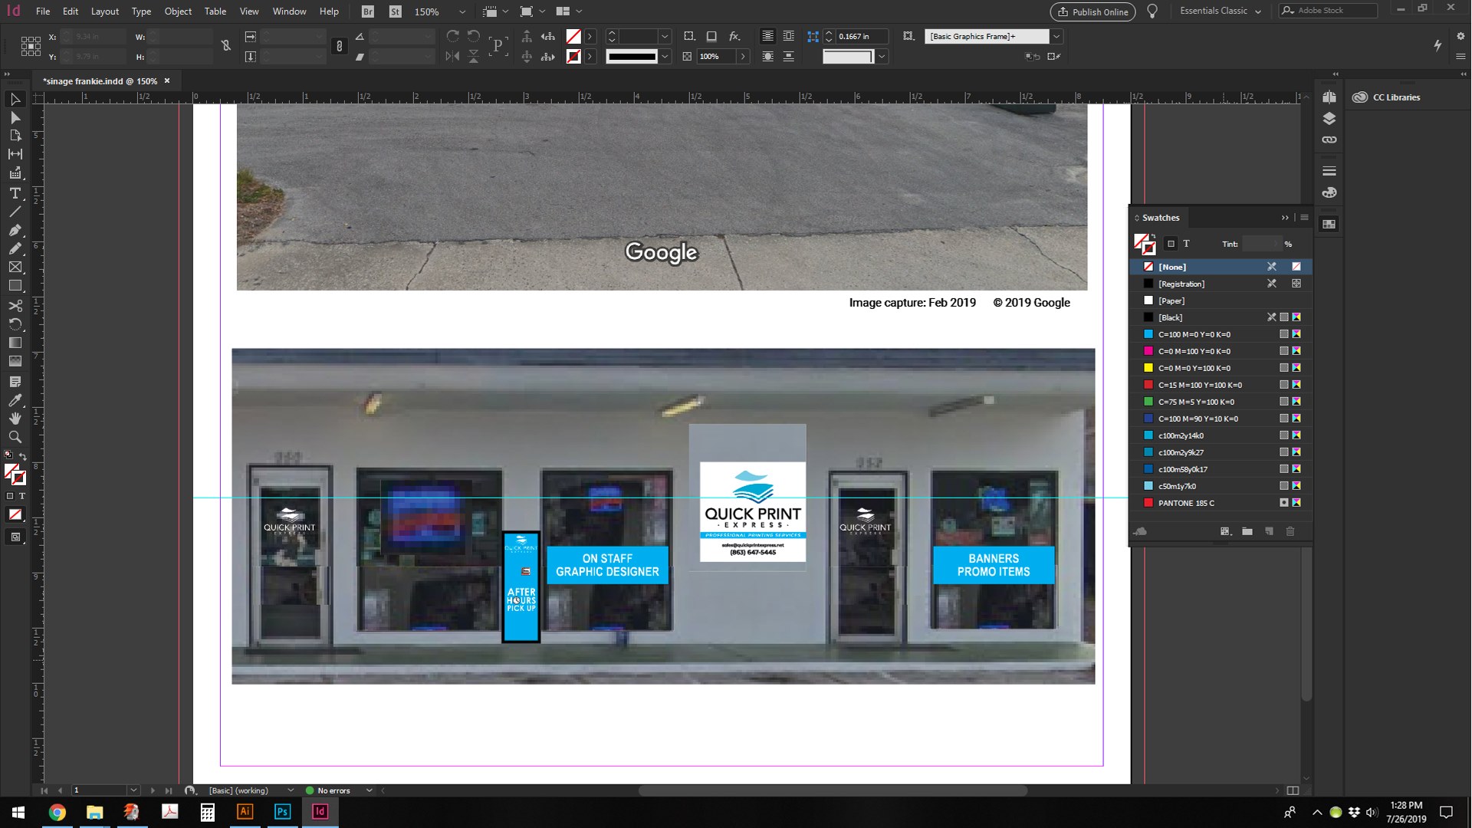Select the Line tool
This screenshot has width=1472, height=828.
(15, 212)
